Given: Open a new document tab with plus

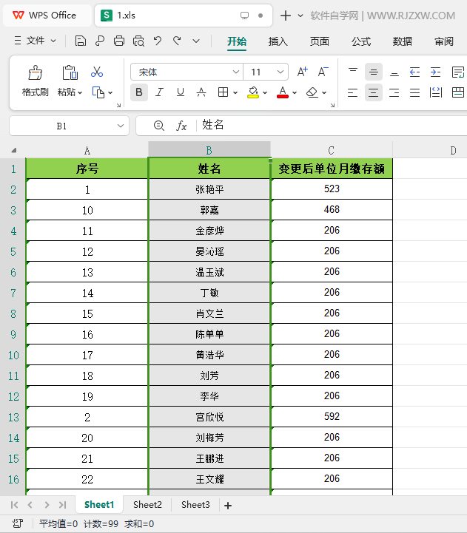Looking at the screenshot, I should click(x=285, y=16).
